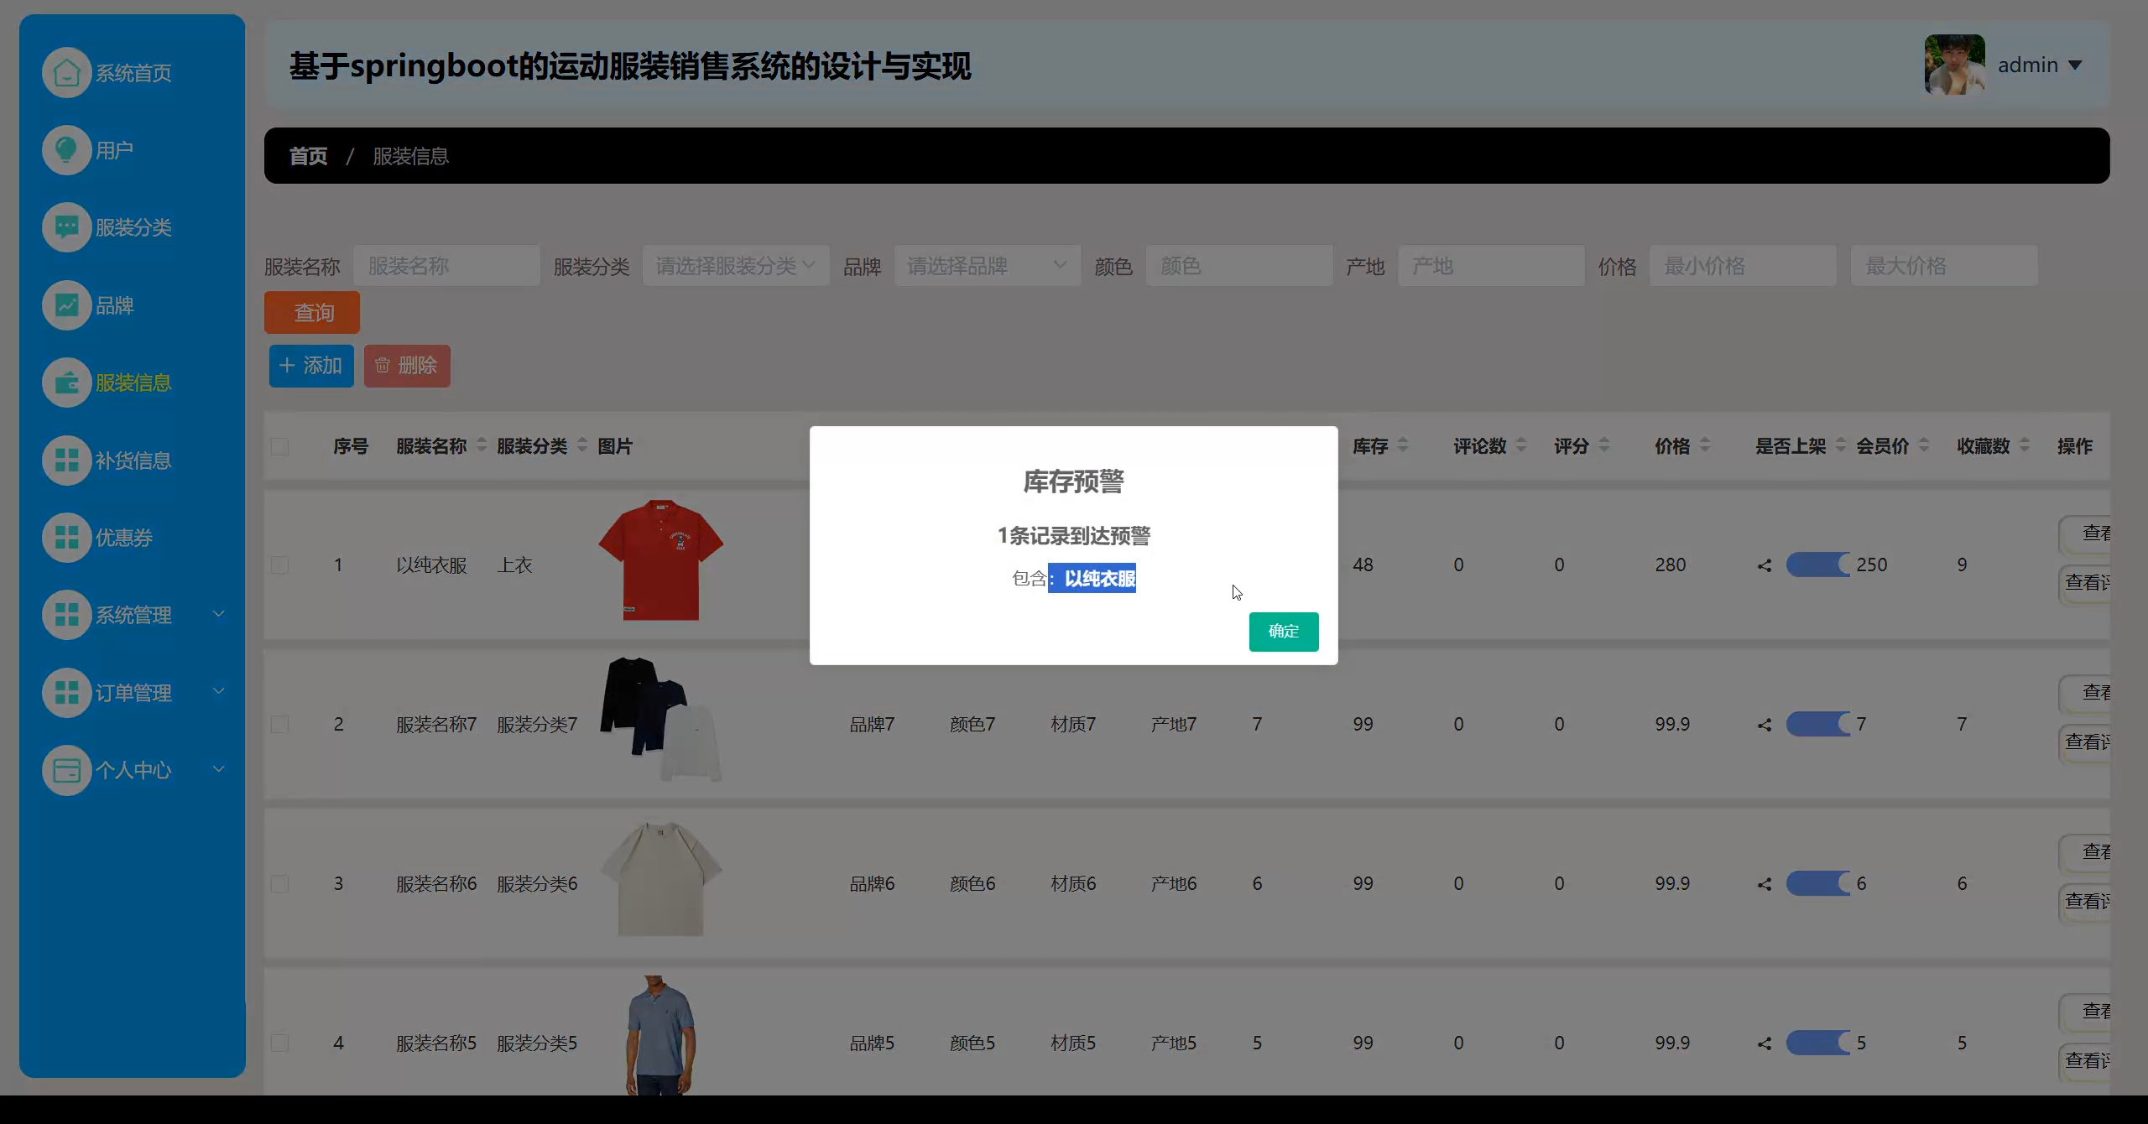
Task: Tick the select-all checkbox in the table header
Action: (x=279, y=446)
